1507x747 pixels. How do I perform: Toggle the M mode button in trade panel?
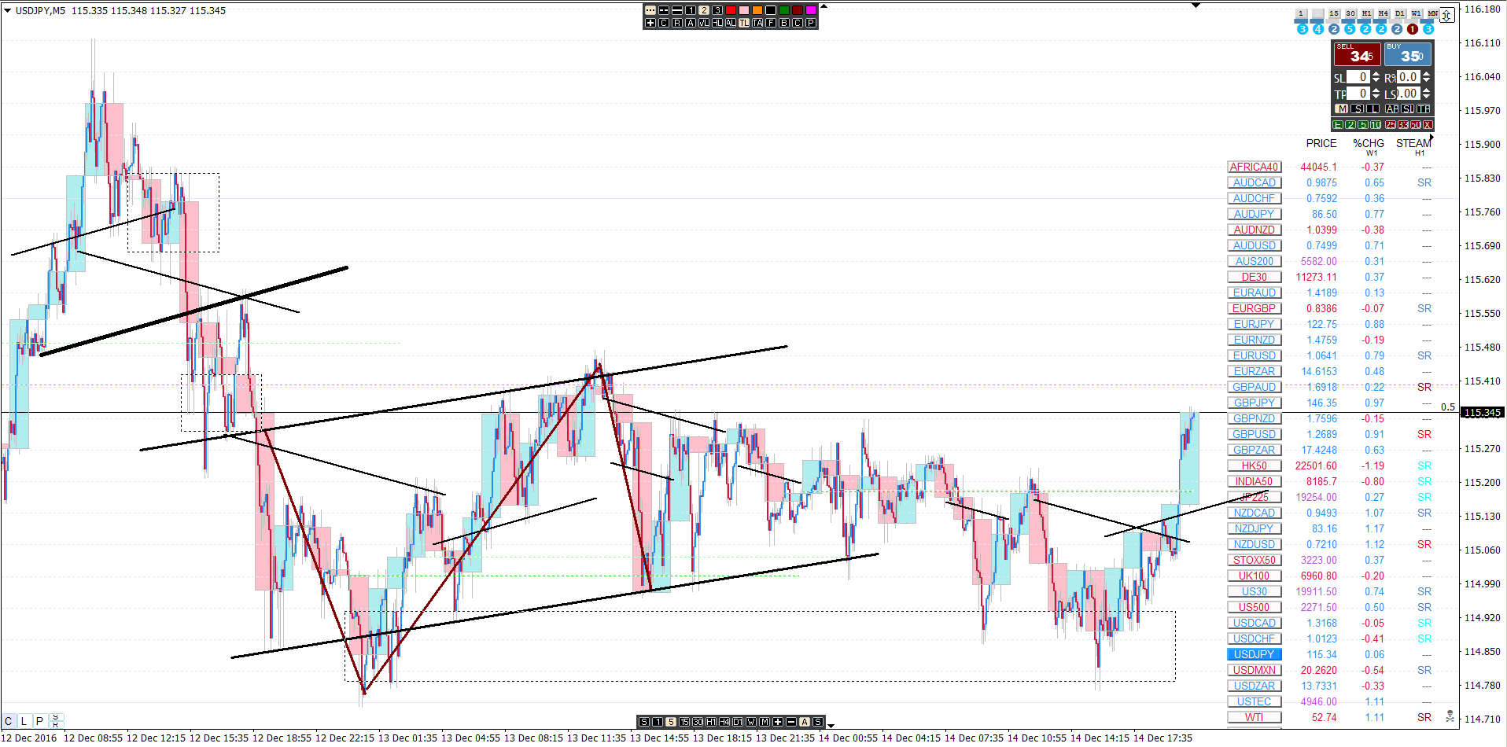click(x=1341, y=109)
